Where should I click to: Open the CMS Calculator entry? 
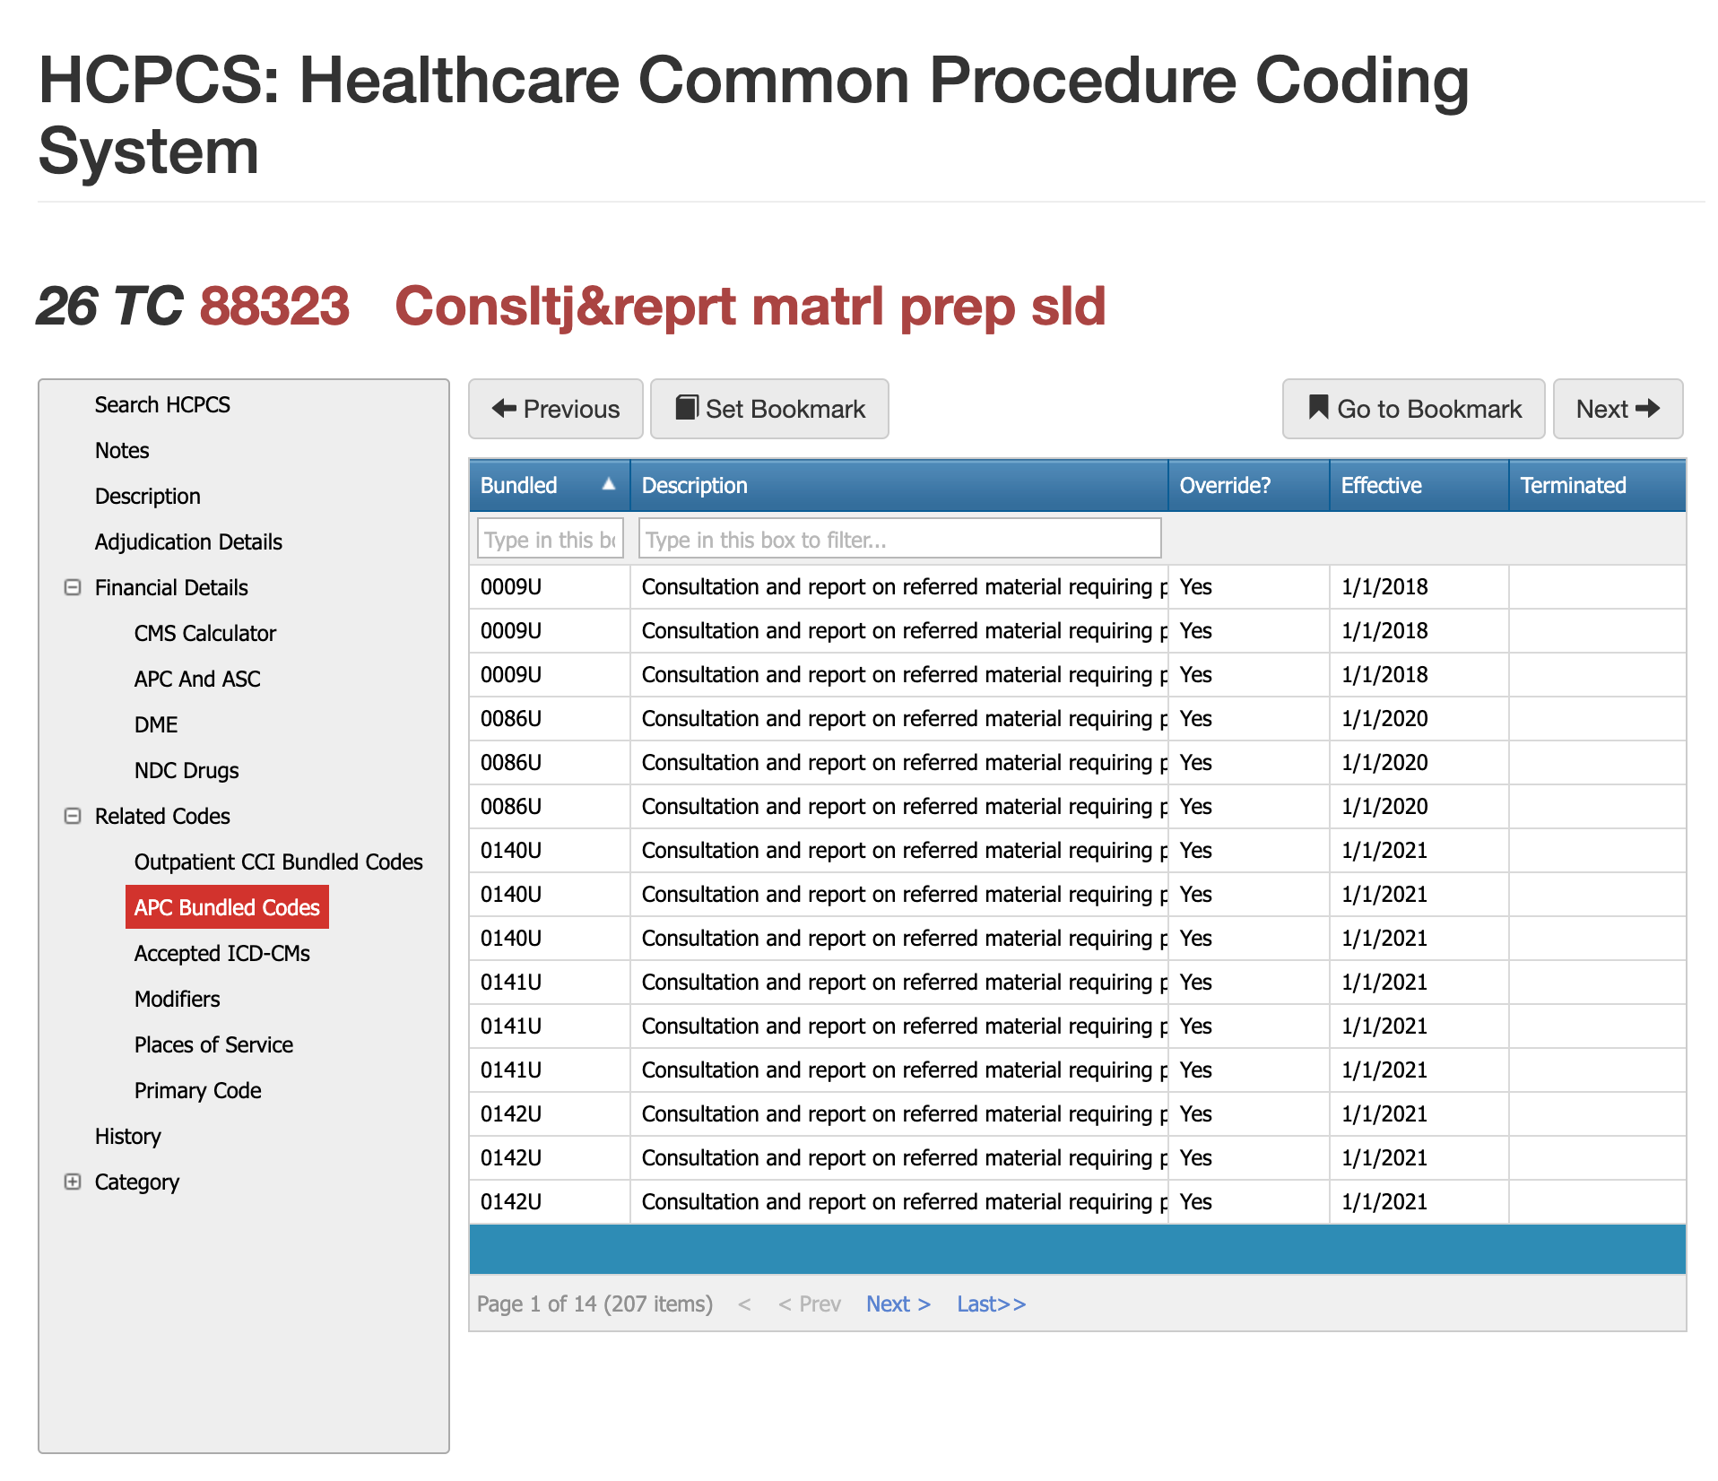click(204, 633)
